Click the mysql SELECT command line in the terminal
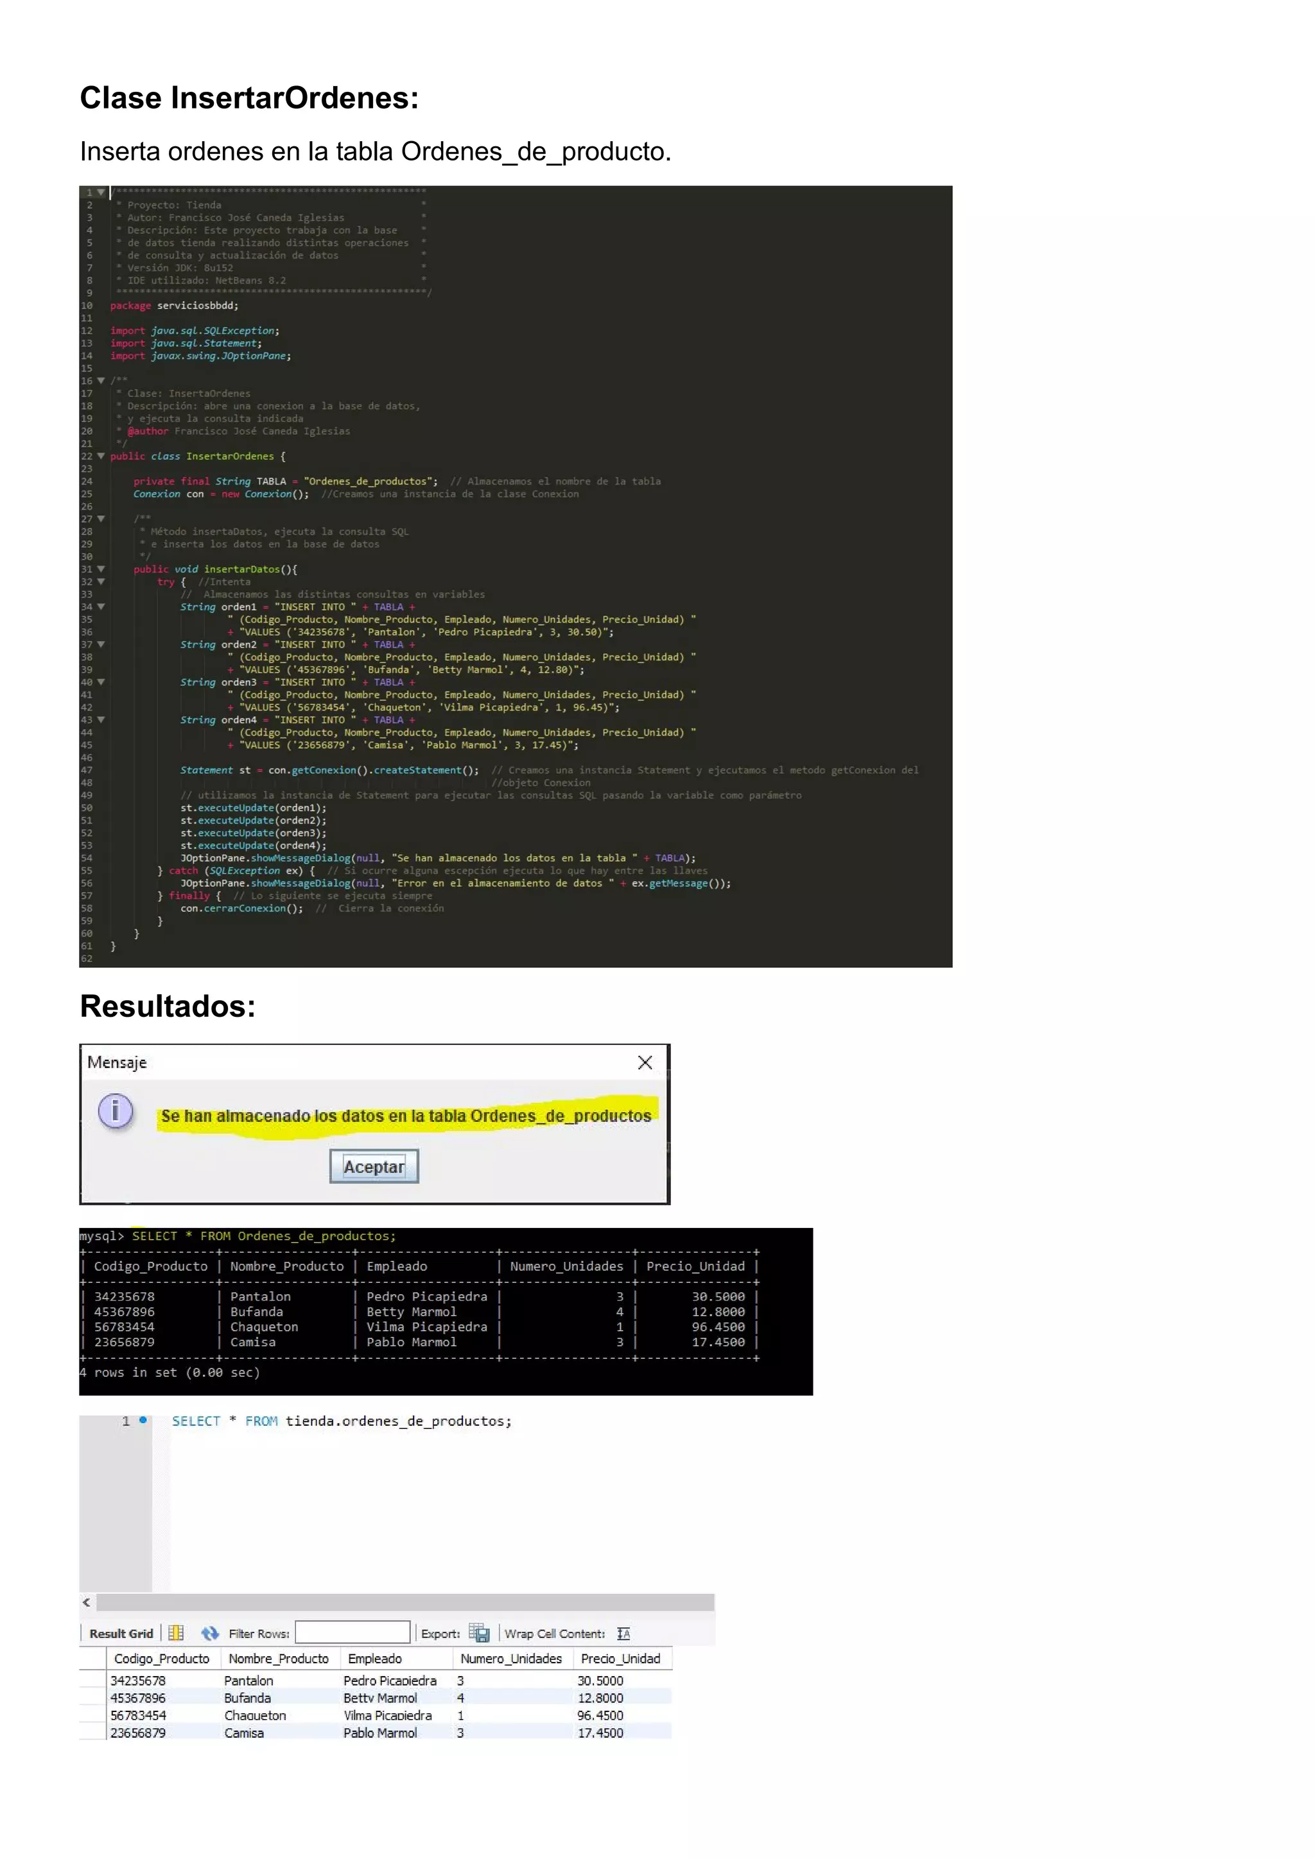The height and width of the screenshot is (1859, 1315). point(237,1236)
